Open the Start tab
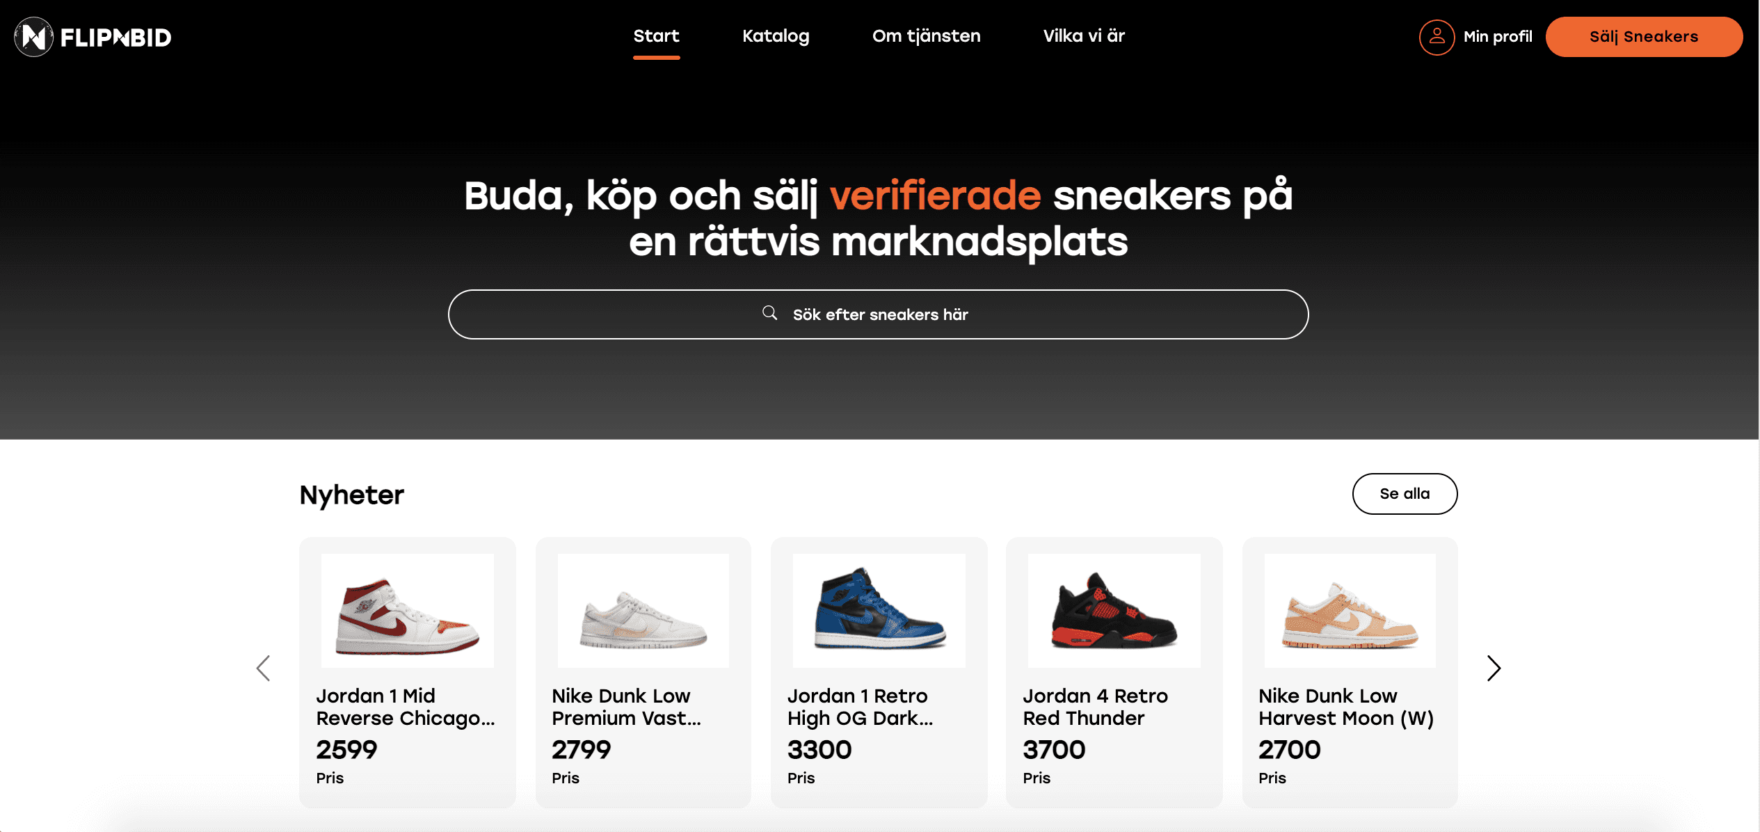 [656, 36]
